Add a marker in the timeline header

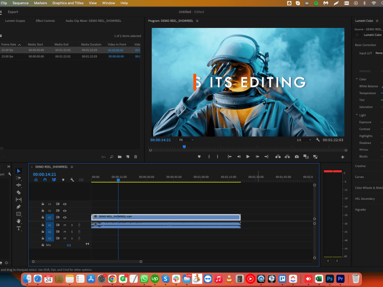[x=63, y=180]
